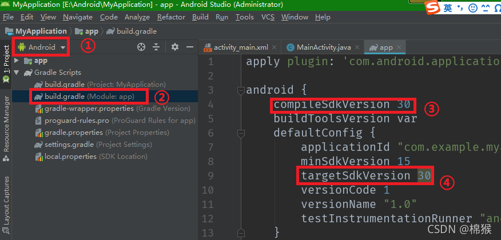This screenshot has height=240, width=501.
Task: Click the fold end marker at line 13
Action: coord(241,233)
